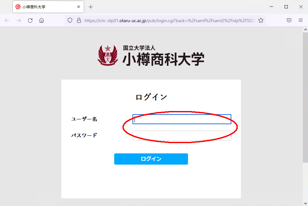308x206 pixels.
Task: Close the 小樽商科大学 tab
Action: coord(79,7)
